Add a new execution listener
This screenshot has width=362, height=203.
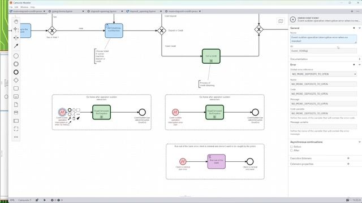(x=348, y=158)
